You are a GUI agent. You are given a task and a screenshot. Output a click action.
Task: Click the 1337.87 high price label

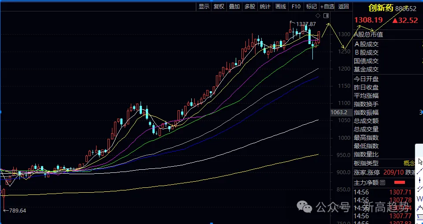coord(306,24)
